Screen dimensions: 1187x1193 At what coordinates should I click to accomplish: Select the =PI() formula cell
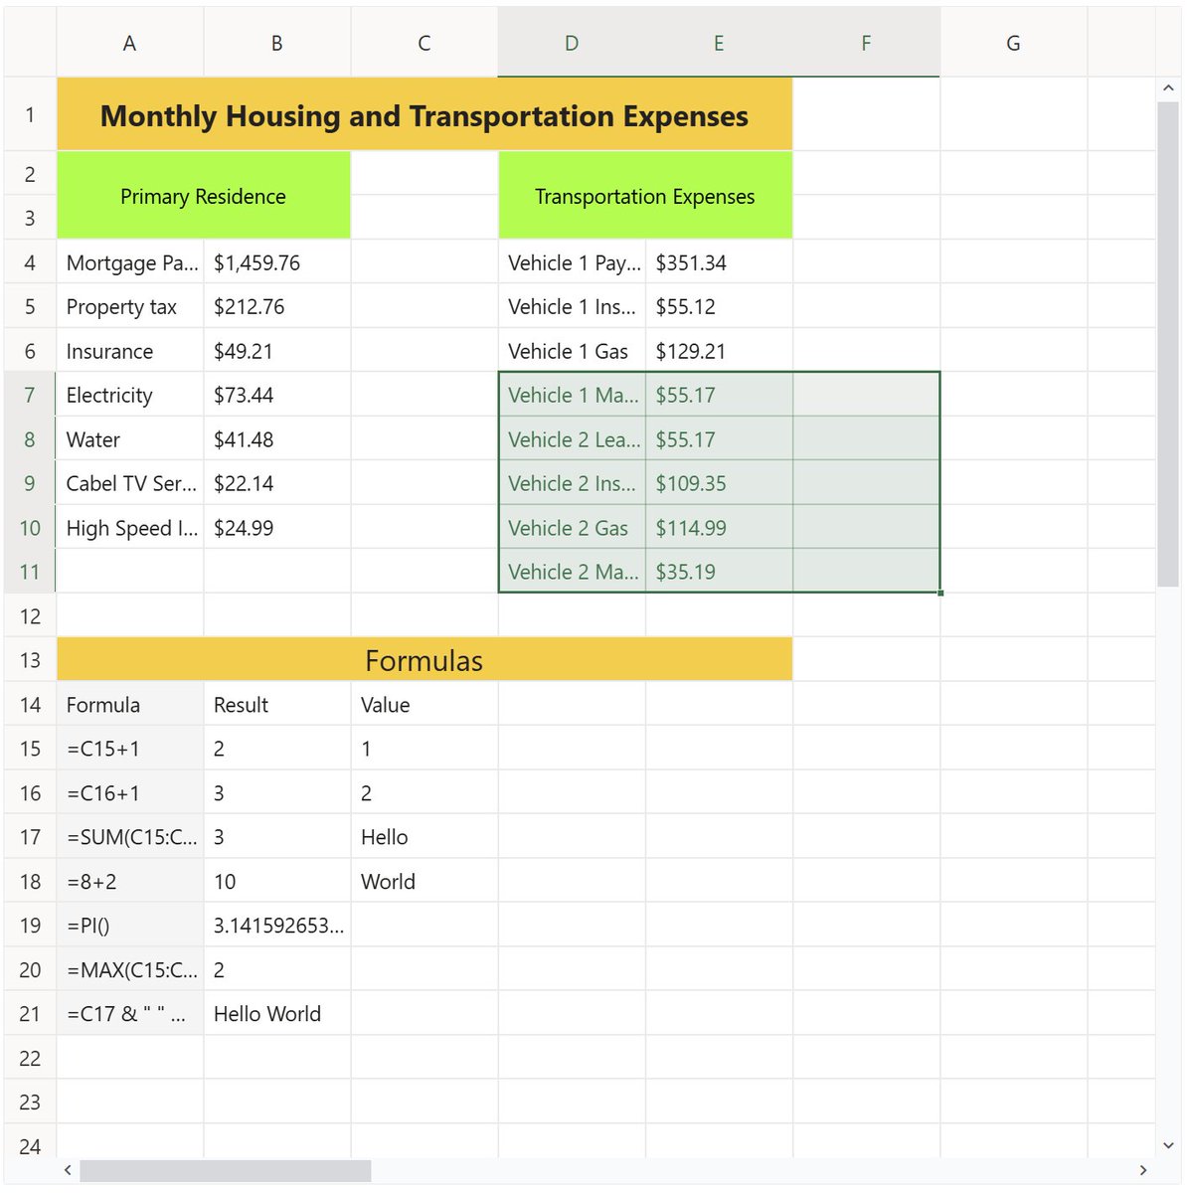pyautogui.click(x=130, y=926)
